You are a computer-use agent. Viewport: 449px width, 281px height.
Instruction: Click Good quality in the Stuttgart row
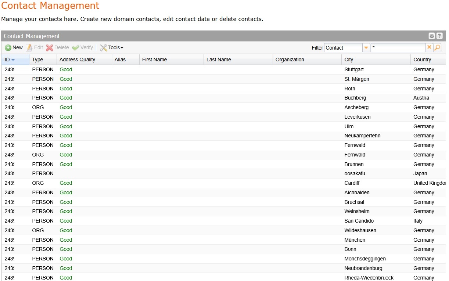click(x=66, y=69)
